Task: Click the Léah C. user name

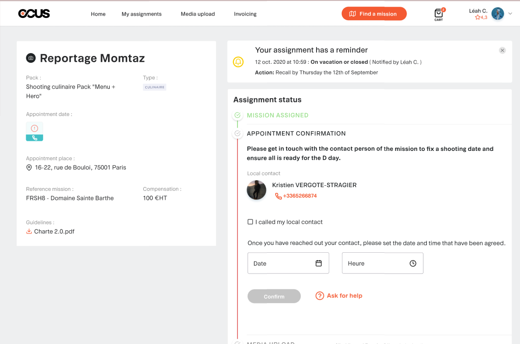Action: pyautogui.click(x=478, y=11)
